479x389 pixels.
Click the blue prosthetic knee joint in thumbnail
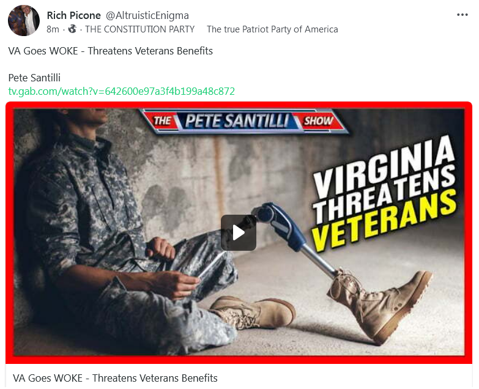265,213
